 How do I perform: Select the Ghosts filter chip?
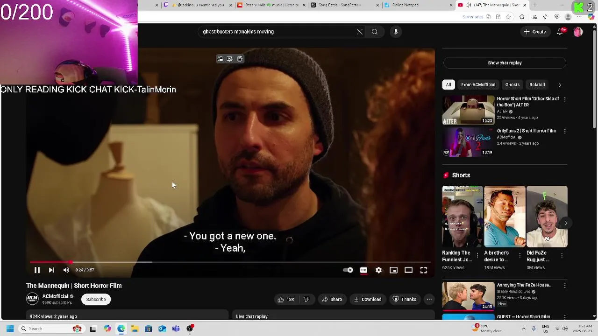click(x=512, y=84)
